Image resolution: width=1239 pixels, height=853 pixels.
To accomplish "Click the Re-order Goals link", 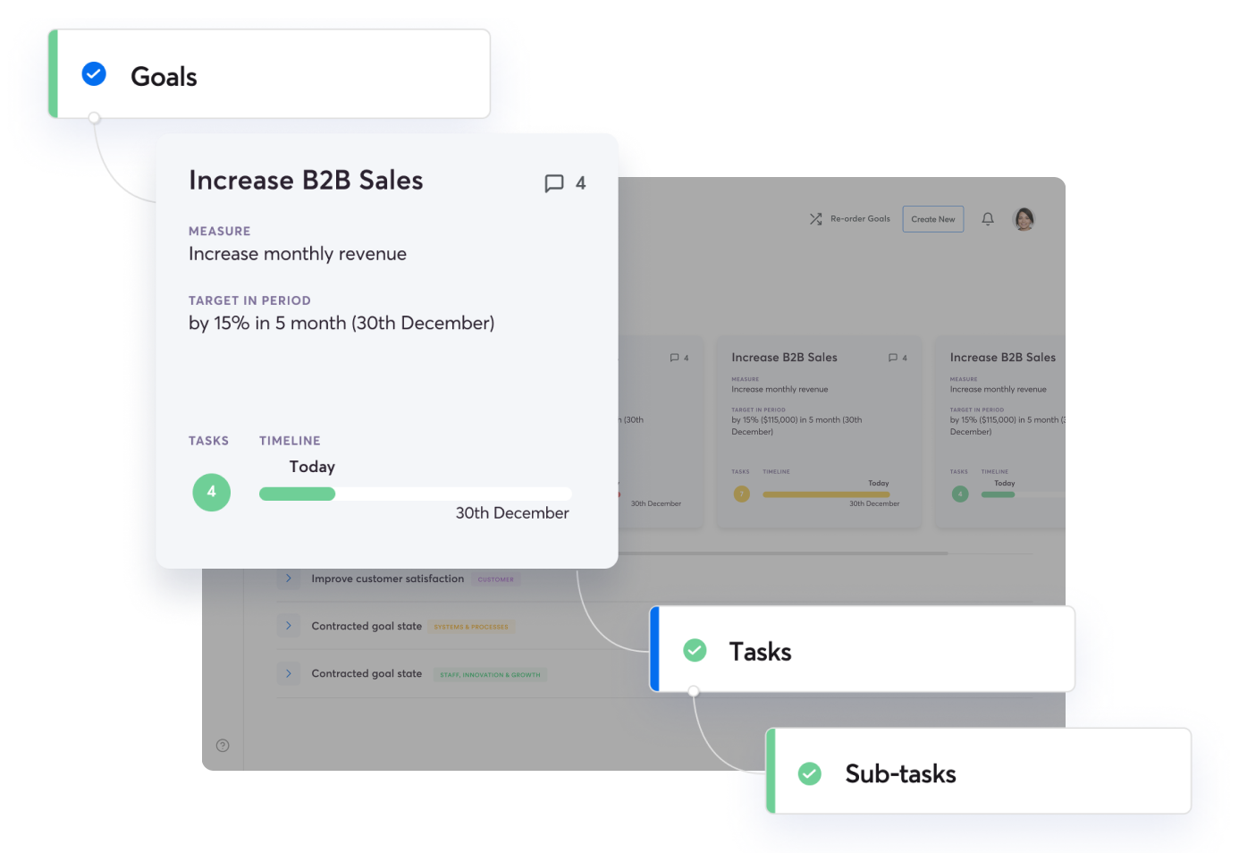I will 860,219.
